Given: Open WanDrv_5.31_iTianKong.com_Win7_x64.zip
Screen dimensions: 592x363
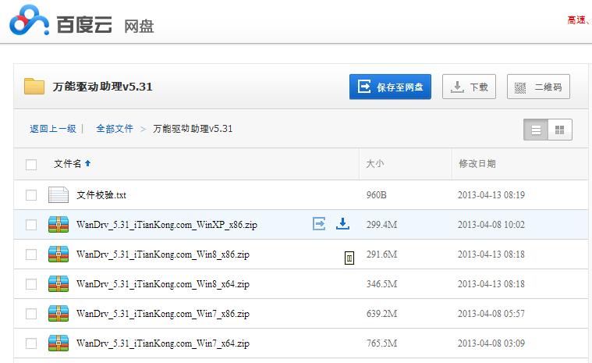Looking at the screenshot, I should [163, 343].
